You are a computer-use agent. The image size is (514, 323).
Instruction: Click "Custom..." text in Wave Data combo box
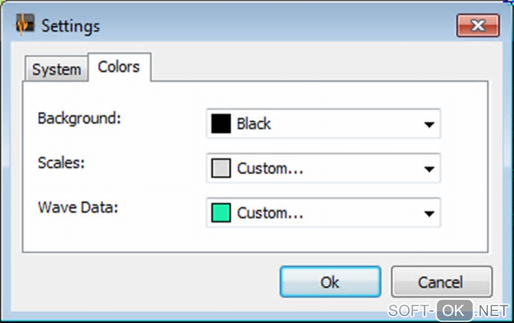click(270, 213)
